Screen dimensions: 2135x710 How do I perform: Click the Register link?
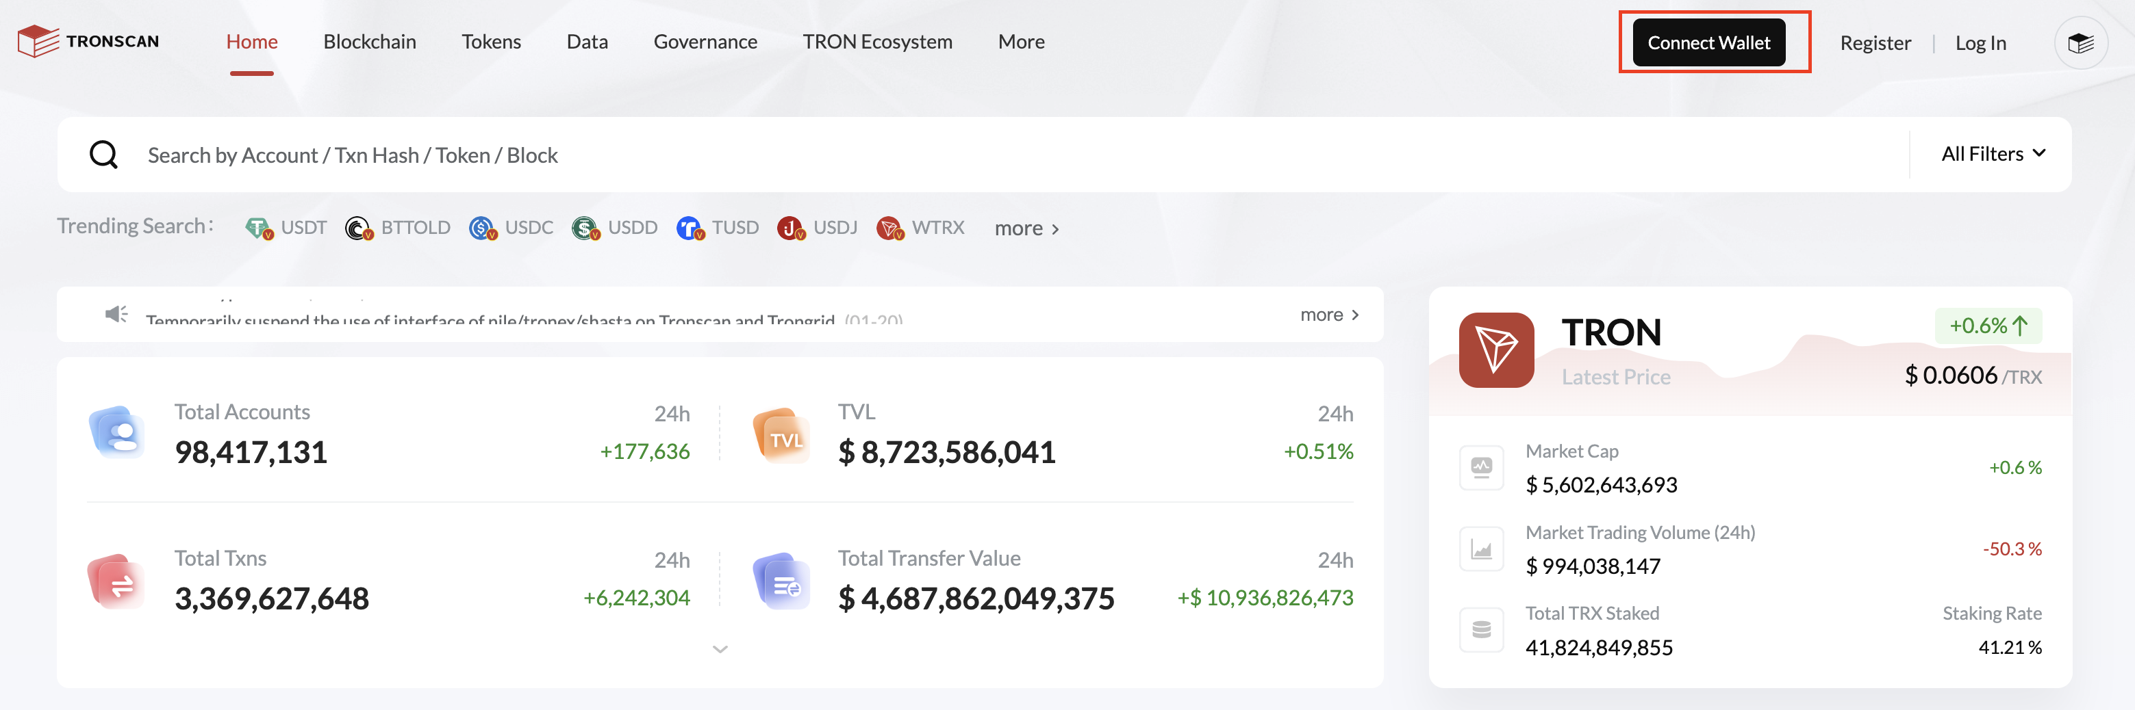(1875, 43)
